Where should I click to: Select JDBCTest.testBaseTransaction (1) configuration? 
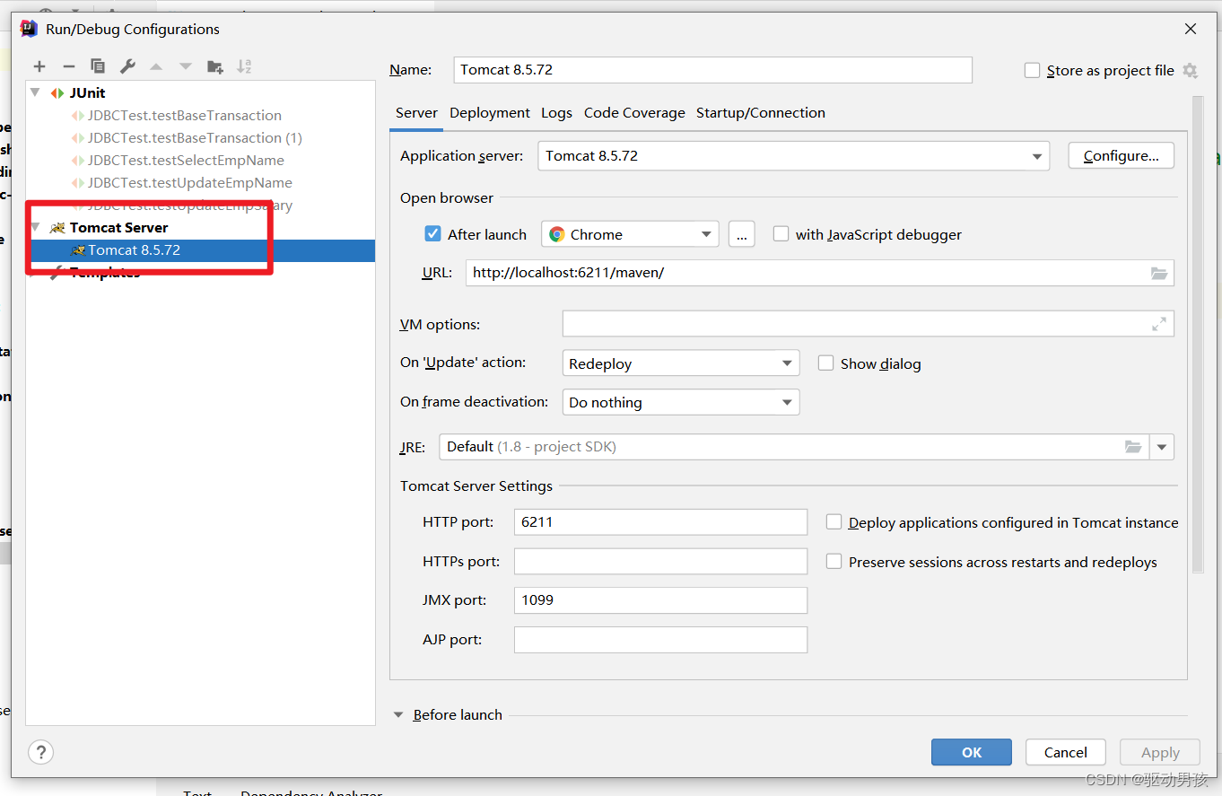pyautogui.click(x=195, y=137)
